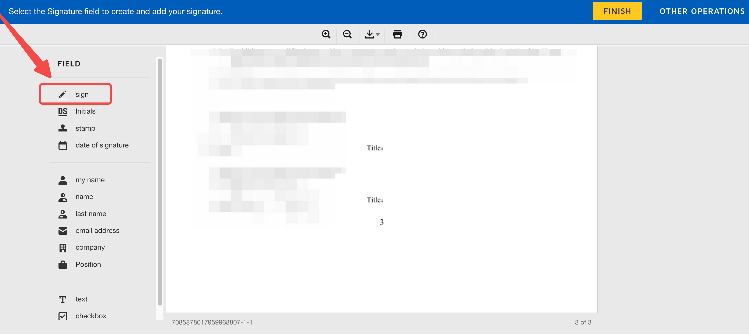The width and height of the screenshot is (749, 334).
Task: Add a Position field
Action: [88, 264]
